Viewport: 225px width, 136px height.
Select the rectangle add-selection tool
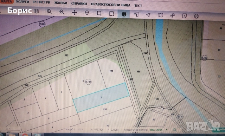click(99, 13)
